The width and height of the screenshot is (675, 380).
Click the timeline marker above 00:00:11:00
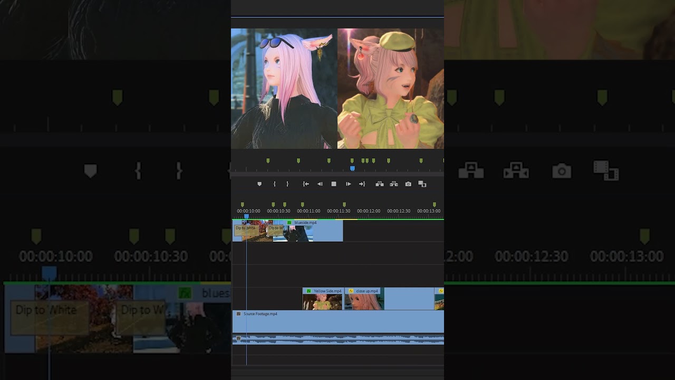coord(302,204)
